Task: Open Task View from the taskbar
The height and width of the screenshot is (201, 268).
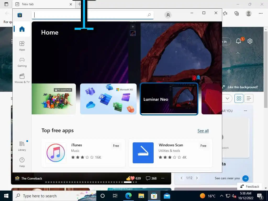Action: (x=115, y=196)
